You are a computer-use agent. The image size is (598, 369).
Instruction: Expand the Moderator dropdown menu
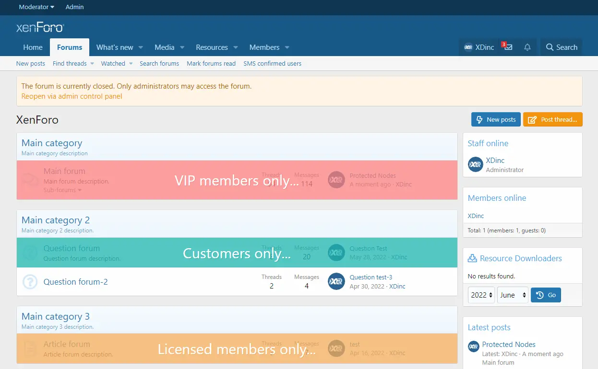pyautogui.click(x=36, y=7)
